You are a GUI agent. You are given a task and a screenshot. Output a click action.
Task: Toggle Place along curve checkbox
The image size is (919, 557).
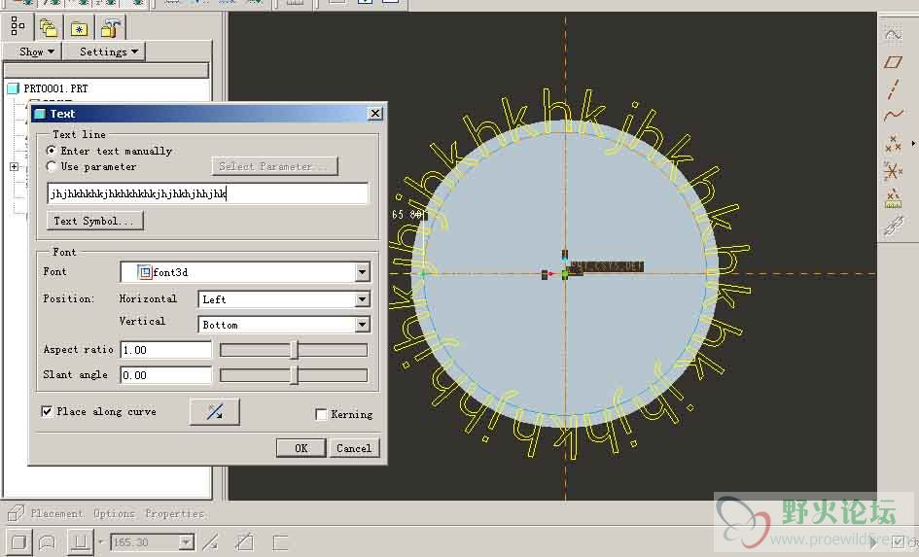[47, 411]
